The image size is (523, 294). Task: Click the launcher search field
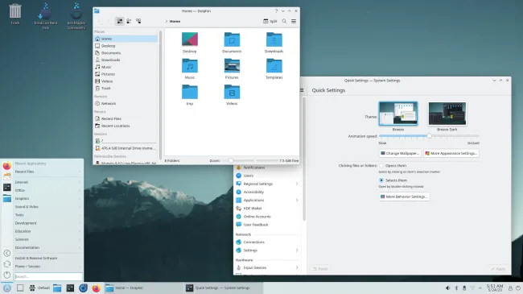pyautogui.click(x=48, y=276)
